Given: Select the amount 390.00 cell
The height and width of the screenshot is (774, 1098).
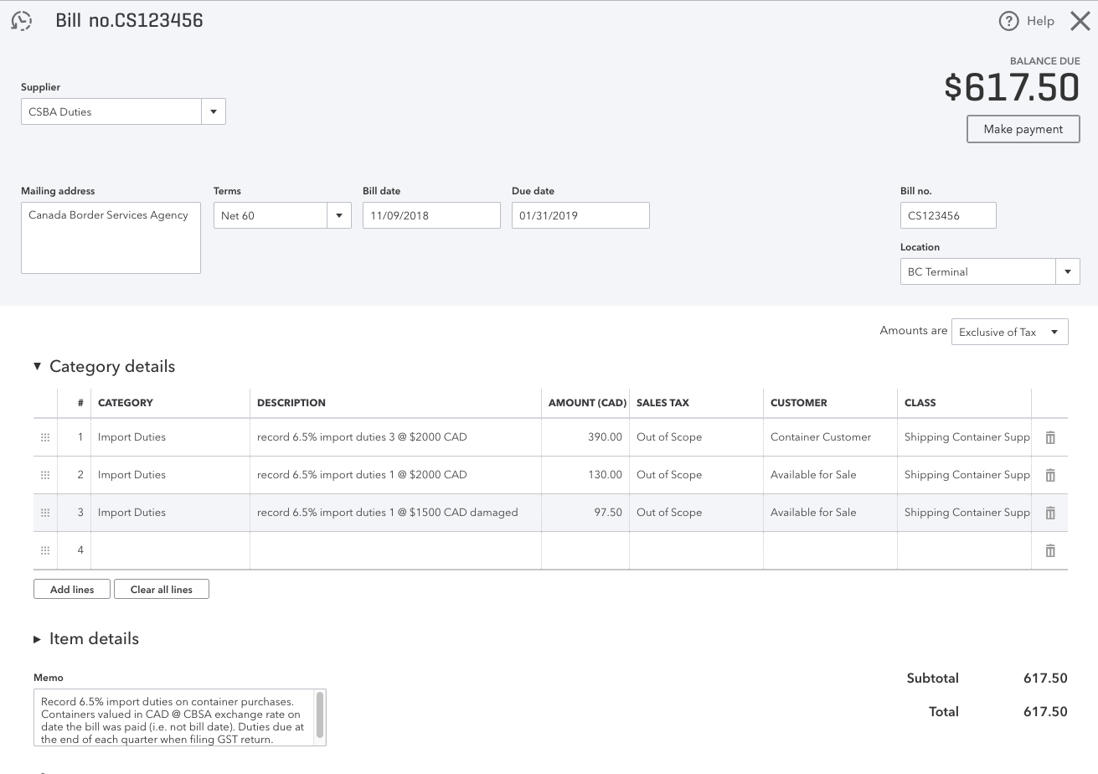Looking at the screenshot, I should 585,437.
